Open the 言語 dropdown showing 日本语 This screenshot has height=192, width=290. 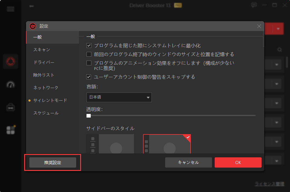(x=119, y=97)
